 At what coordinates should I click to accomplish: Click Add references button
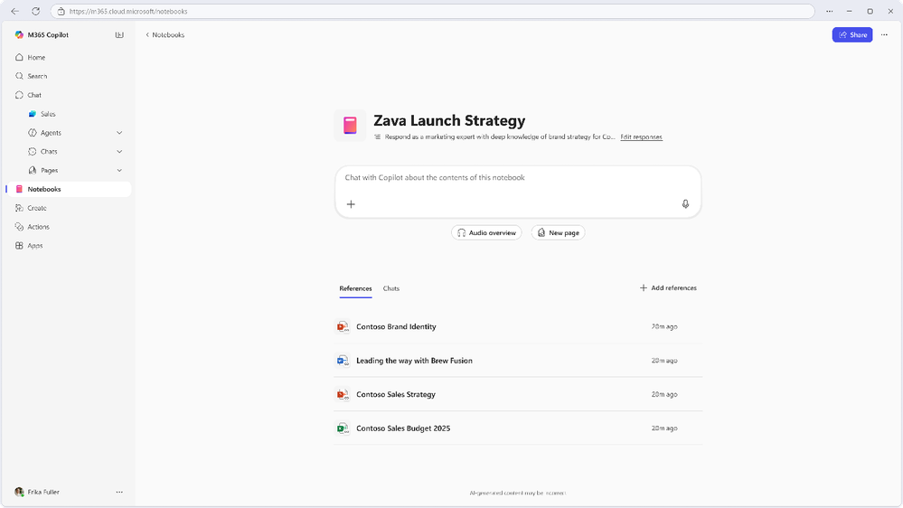click(x=668, y=288)
